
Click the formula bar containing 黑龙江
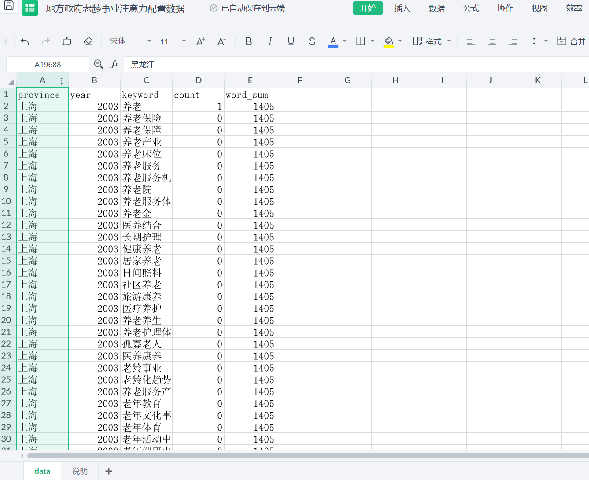pos(357,65)
